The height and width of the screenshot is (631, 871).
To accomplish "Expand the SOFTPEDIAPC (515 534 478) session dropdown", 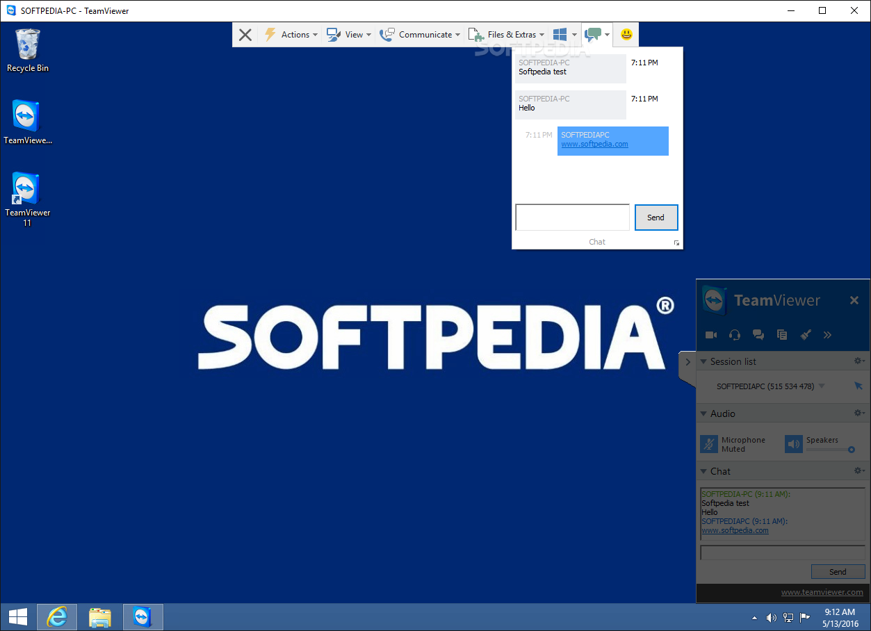I will [822, 386].
